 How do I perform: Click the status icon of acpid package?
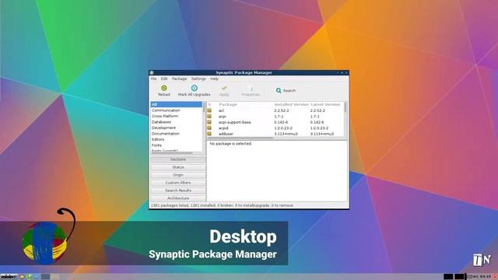[209, 128]
